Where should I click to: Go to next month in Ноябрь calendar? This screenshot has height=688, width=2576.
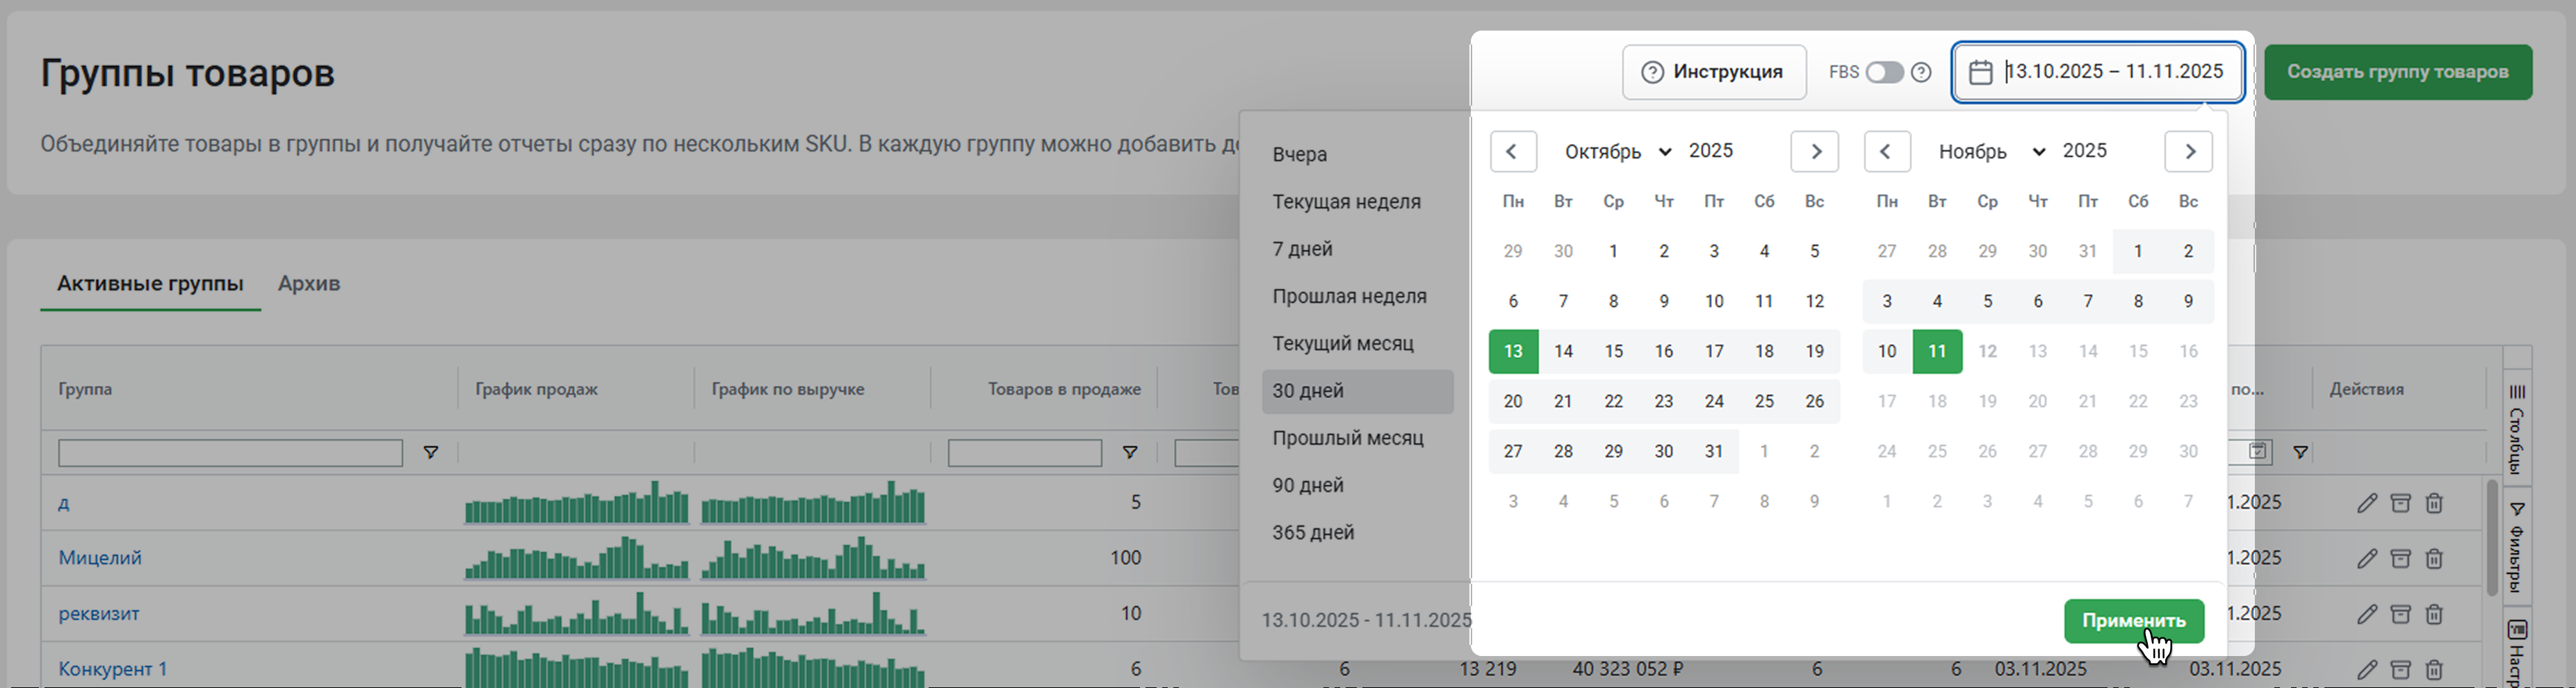(2188, 152)
